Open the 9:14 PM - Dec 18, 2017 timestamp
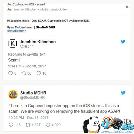Viewport: 134px width, 134px height. click(27, 66)
